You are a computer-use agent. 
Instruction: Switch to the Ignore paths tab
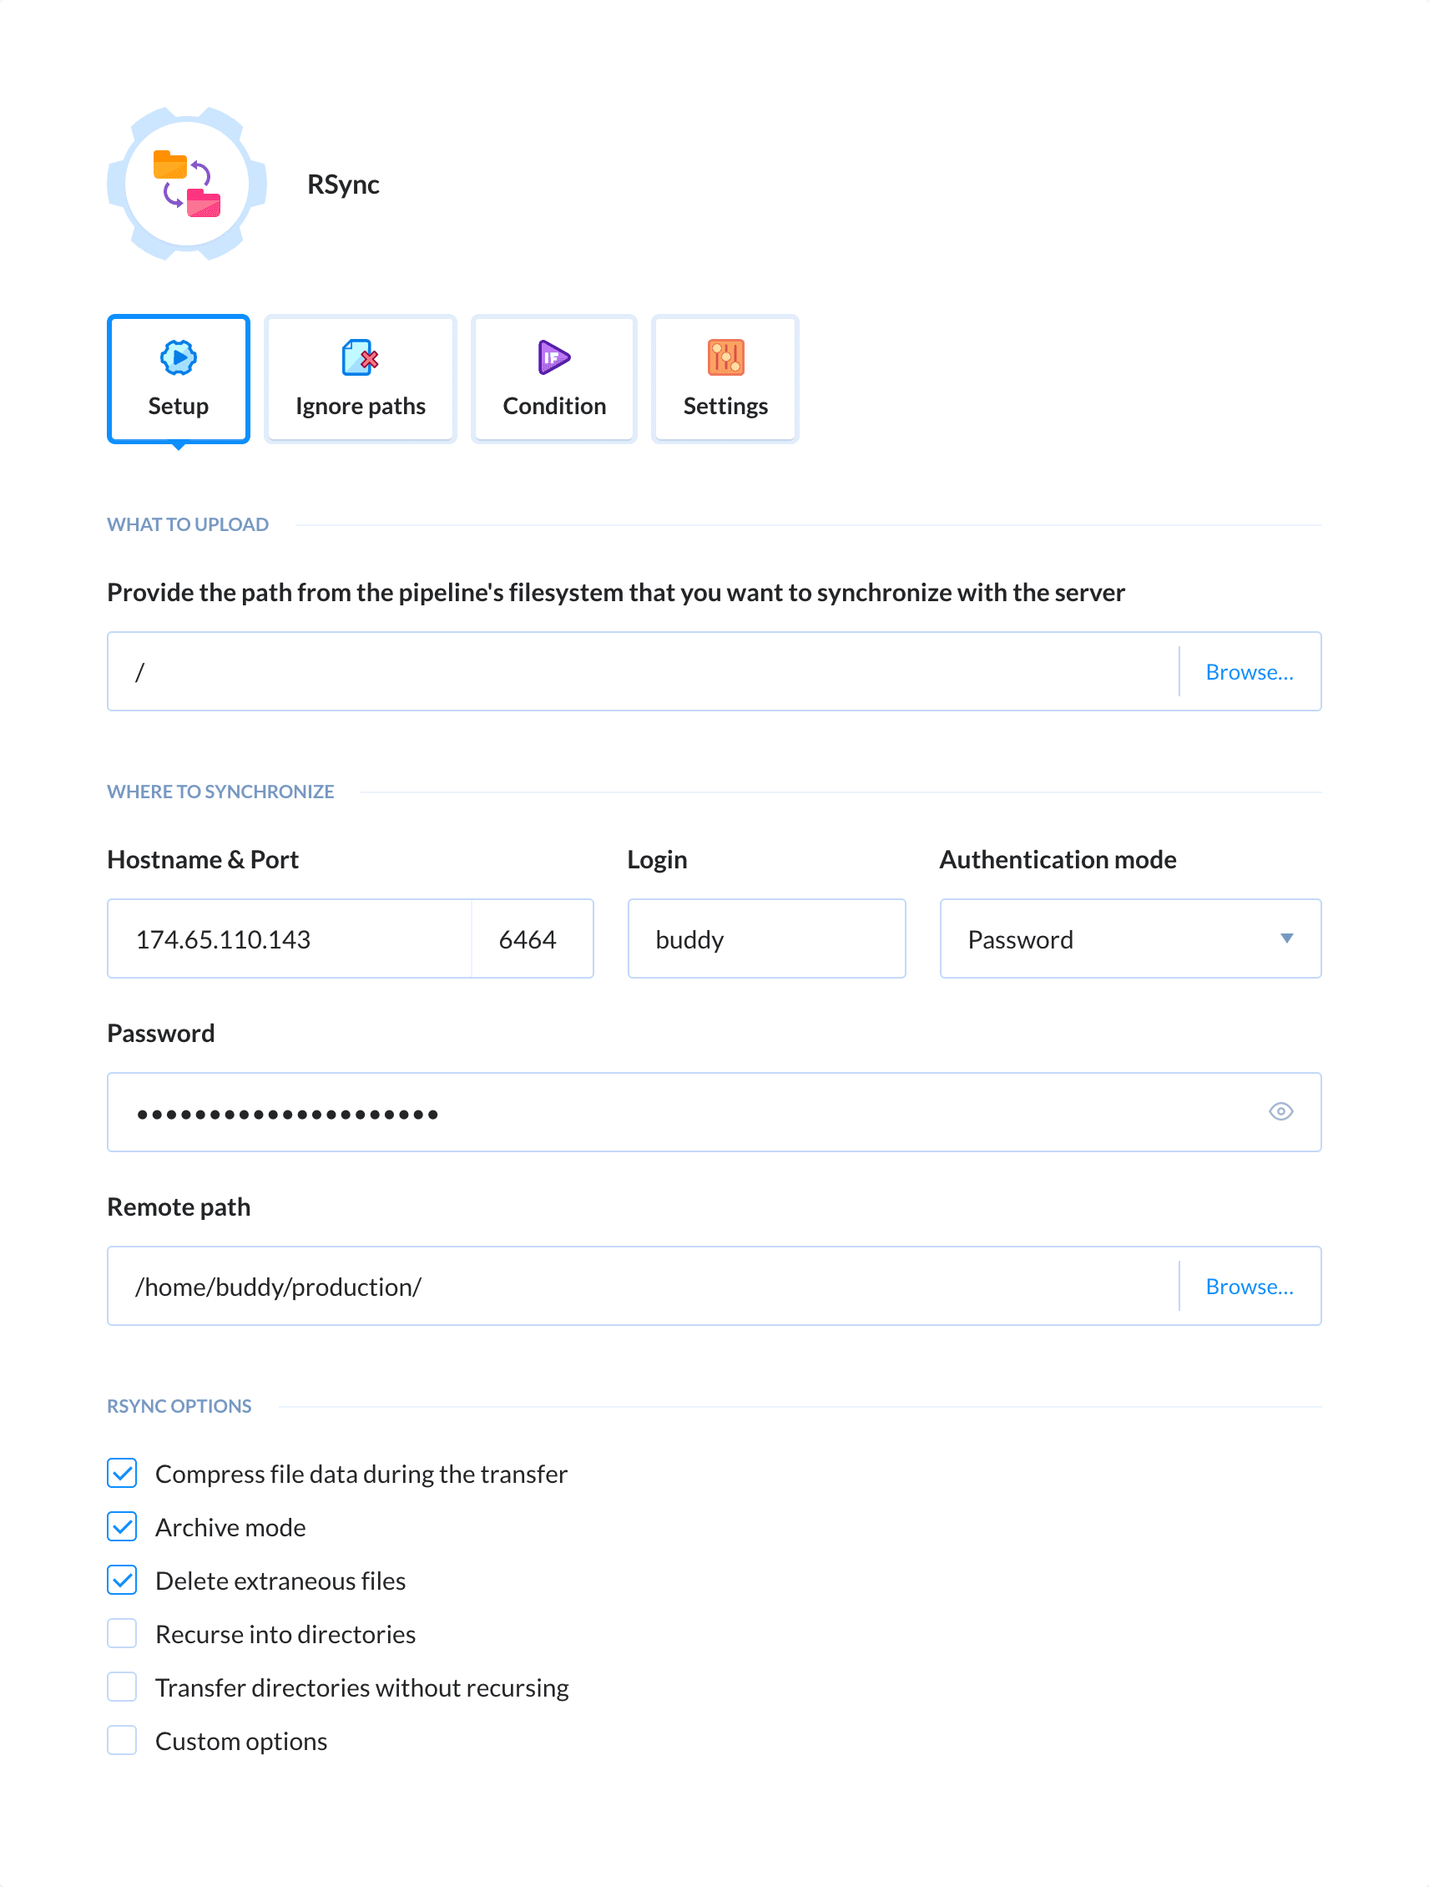click(360, 406)
